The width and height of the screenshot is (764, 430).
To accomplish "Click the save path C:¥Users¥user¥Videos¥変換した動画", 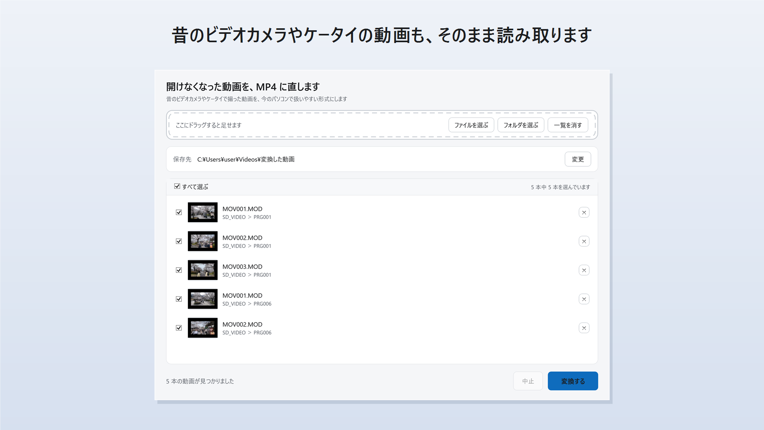I will click(246, 159).
